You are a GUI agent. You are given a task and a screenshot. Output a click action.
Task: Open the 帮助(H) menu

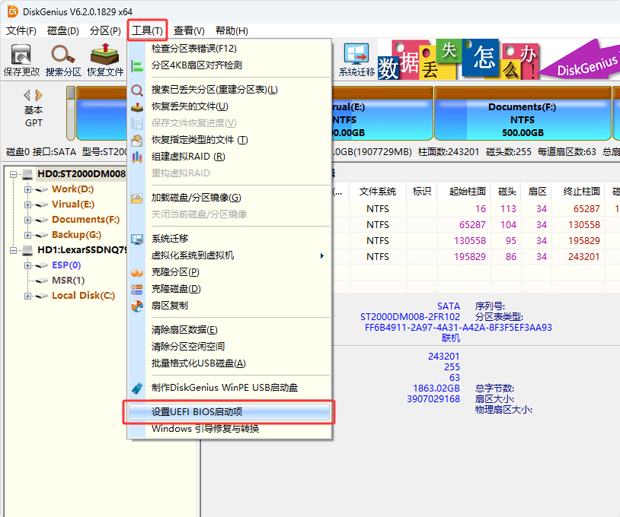pos(232,30)
